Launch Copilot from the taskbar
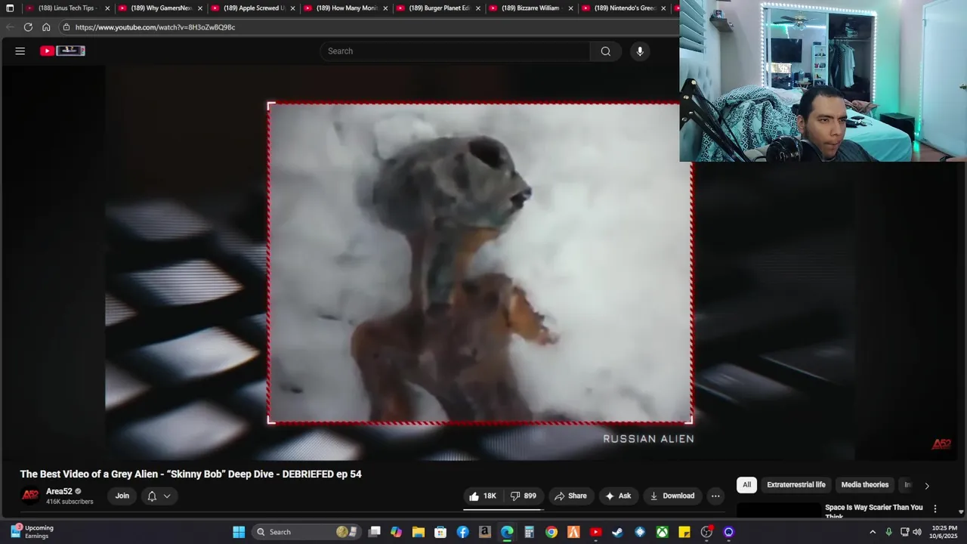The image size is (967, 544). coord(396,532)
